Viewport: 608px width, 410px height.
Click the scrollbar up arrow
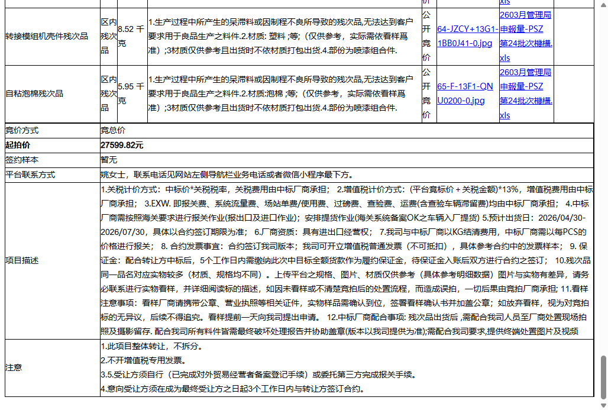[603, 5]
